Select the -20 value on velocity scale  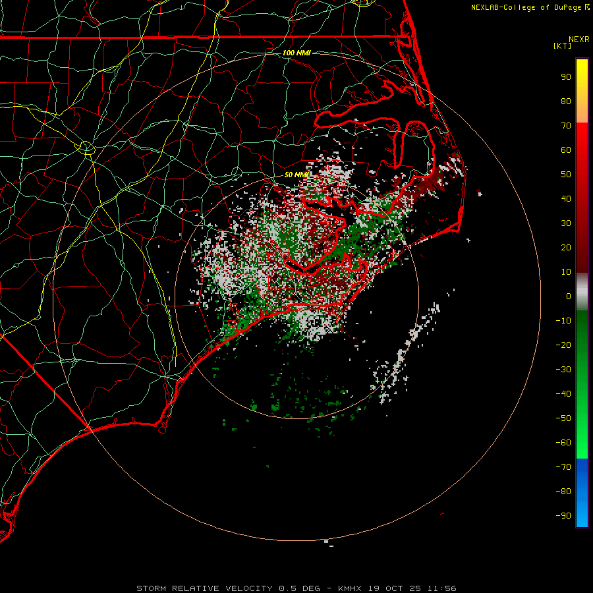click(x=563, y=345)
